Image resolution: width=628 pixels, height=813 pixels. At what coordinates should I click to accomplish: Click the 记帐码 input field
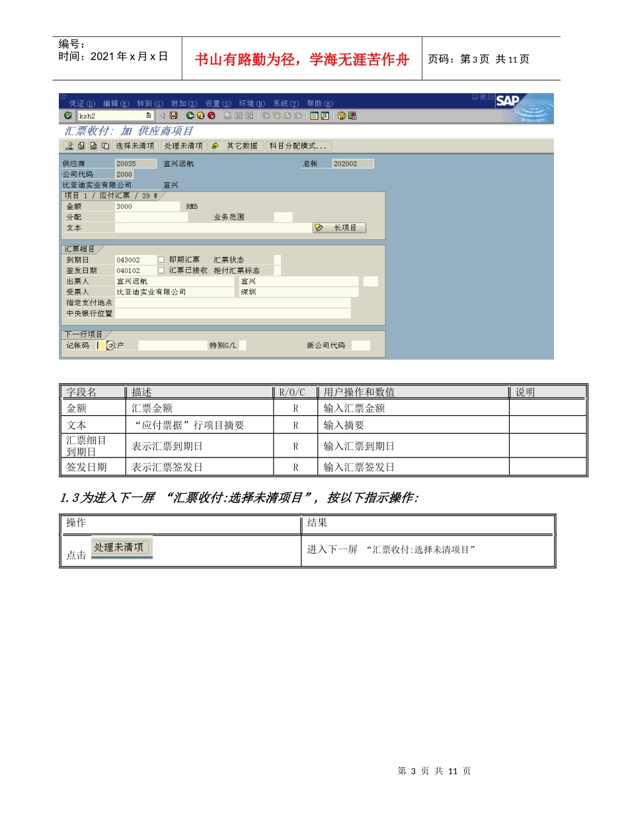point(100,345)
